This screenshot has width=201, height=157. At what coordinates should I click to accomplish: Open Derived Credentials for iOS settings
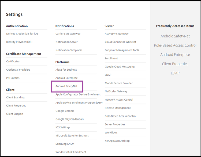(22, 34)
